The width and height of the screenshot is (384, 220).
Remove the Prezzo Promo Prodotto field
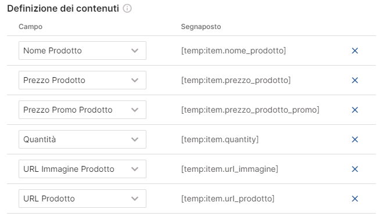pos(355,110)
